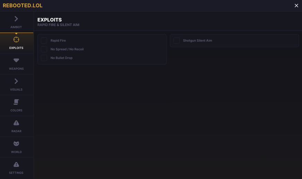
Task: Click the Radar warning triangle icon
Action: [16, 123]
